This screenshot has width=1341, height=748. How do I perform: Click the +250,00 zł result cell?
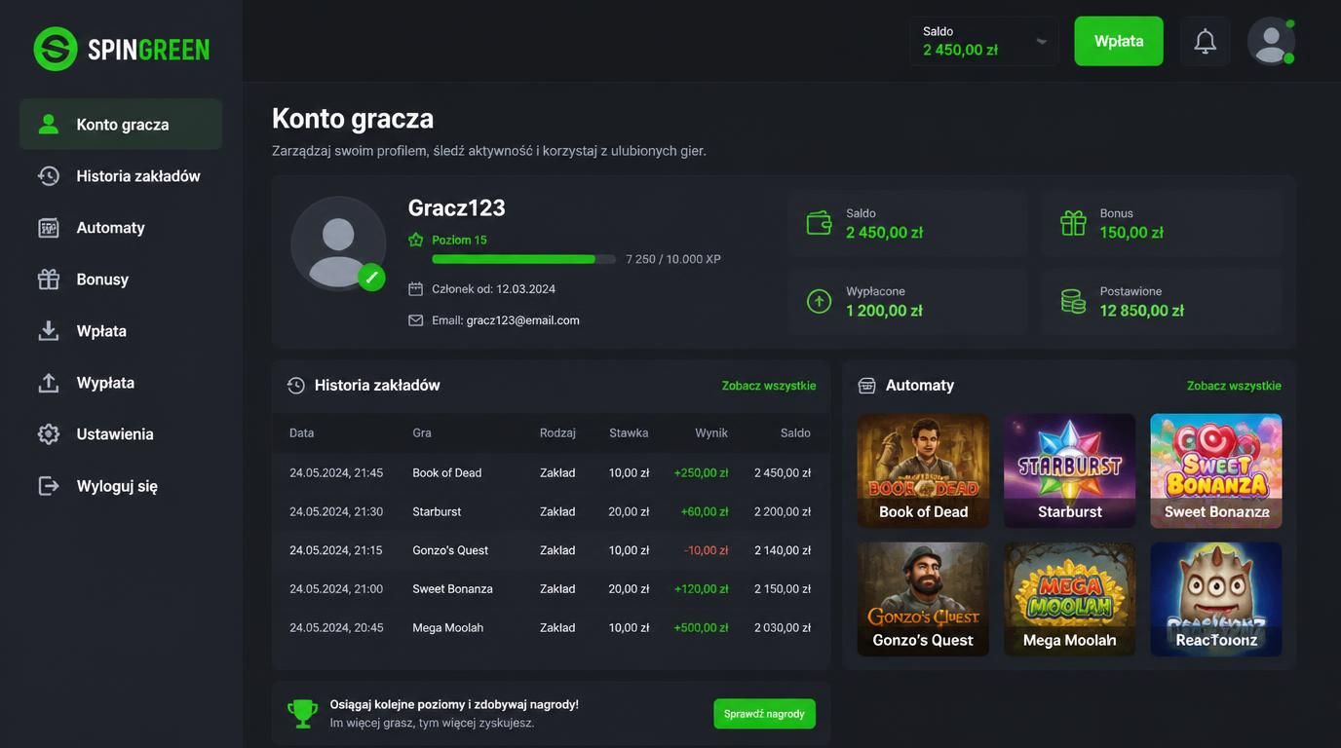point(701,472)
